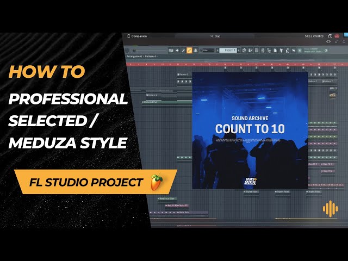The height and width of the screenshot is (261, 348).
Task: Select the brush note-coloring toolbar icon
Action: click(x=183, y=51)
